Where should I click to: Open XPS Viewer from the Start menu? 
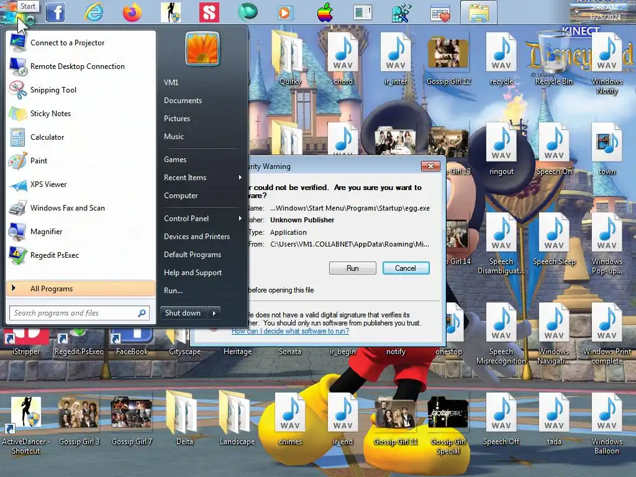click(81, 184)
